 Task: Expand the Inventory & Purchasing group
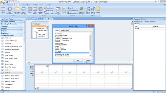pos(21,24)
